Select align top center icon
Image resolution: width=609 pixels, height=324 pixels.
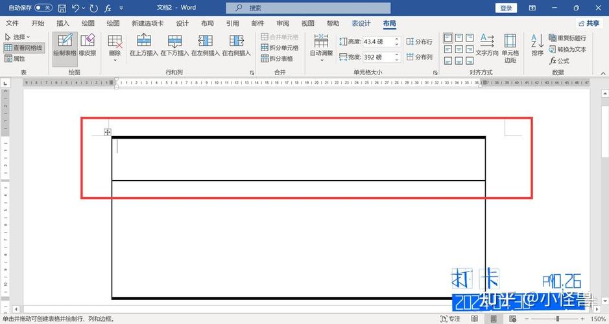click(x=459, y=38)
